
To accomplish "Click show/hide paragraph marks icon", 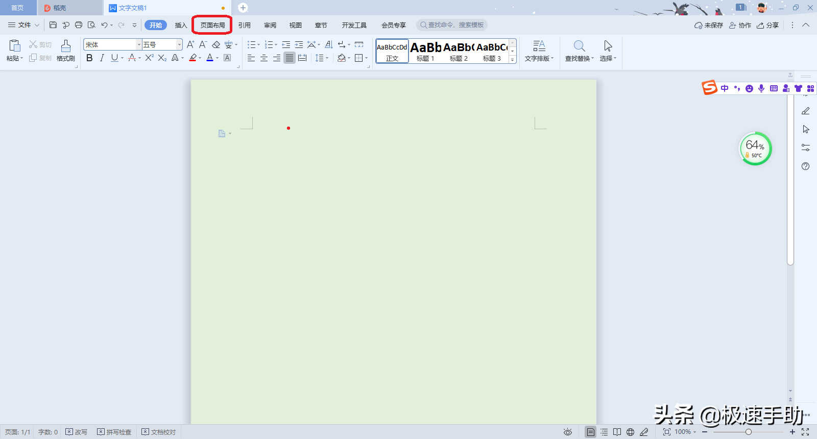I will pyautogui.click(x=341, y=44).
